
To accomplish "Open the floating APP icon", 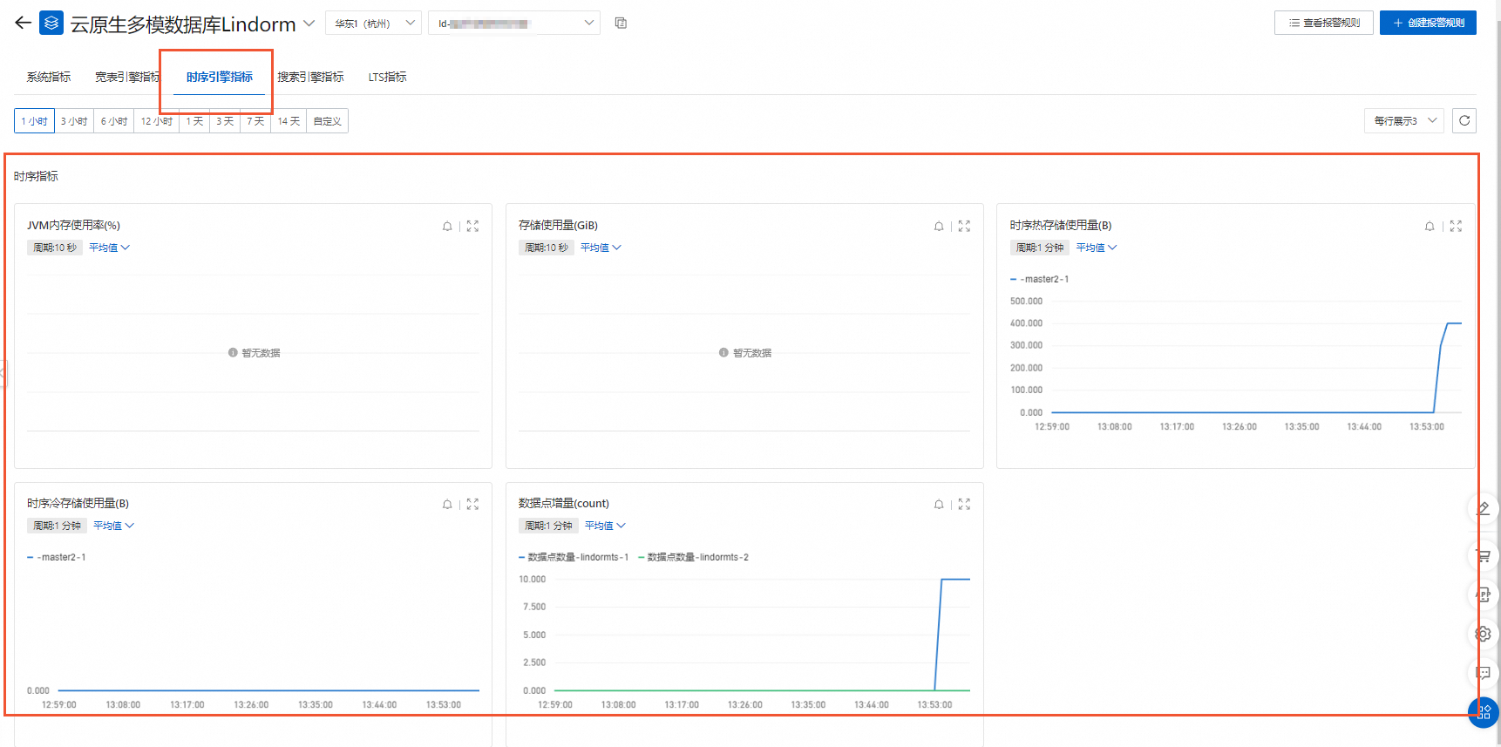I will [x=1484, y=594].
